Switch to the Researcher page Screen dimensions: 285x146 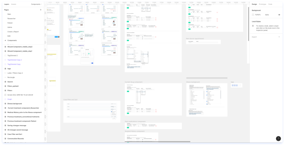11,19
